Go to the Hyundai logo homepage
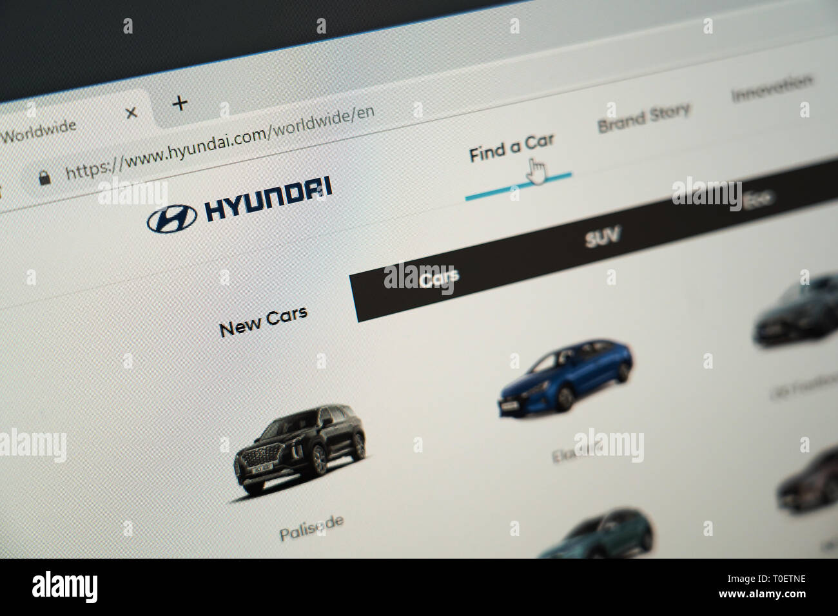 [x=239, y=204]
